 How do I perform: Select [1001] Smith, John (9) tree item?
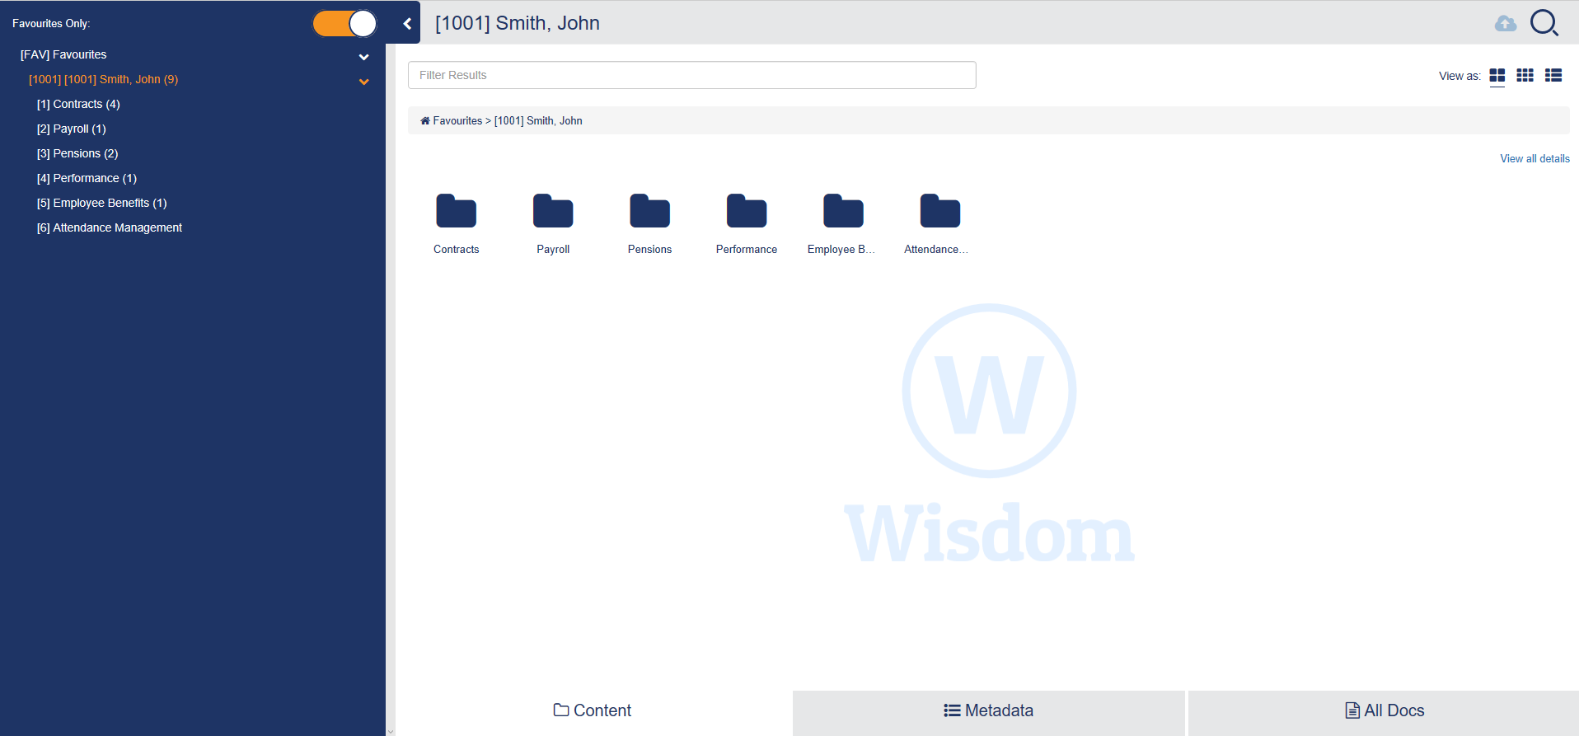[104, 79]
